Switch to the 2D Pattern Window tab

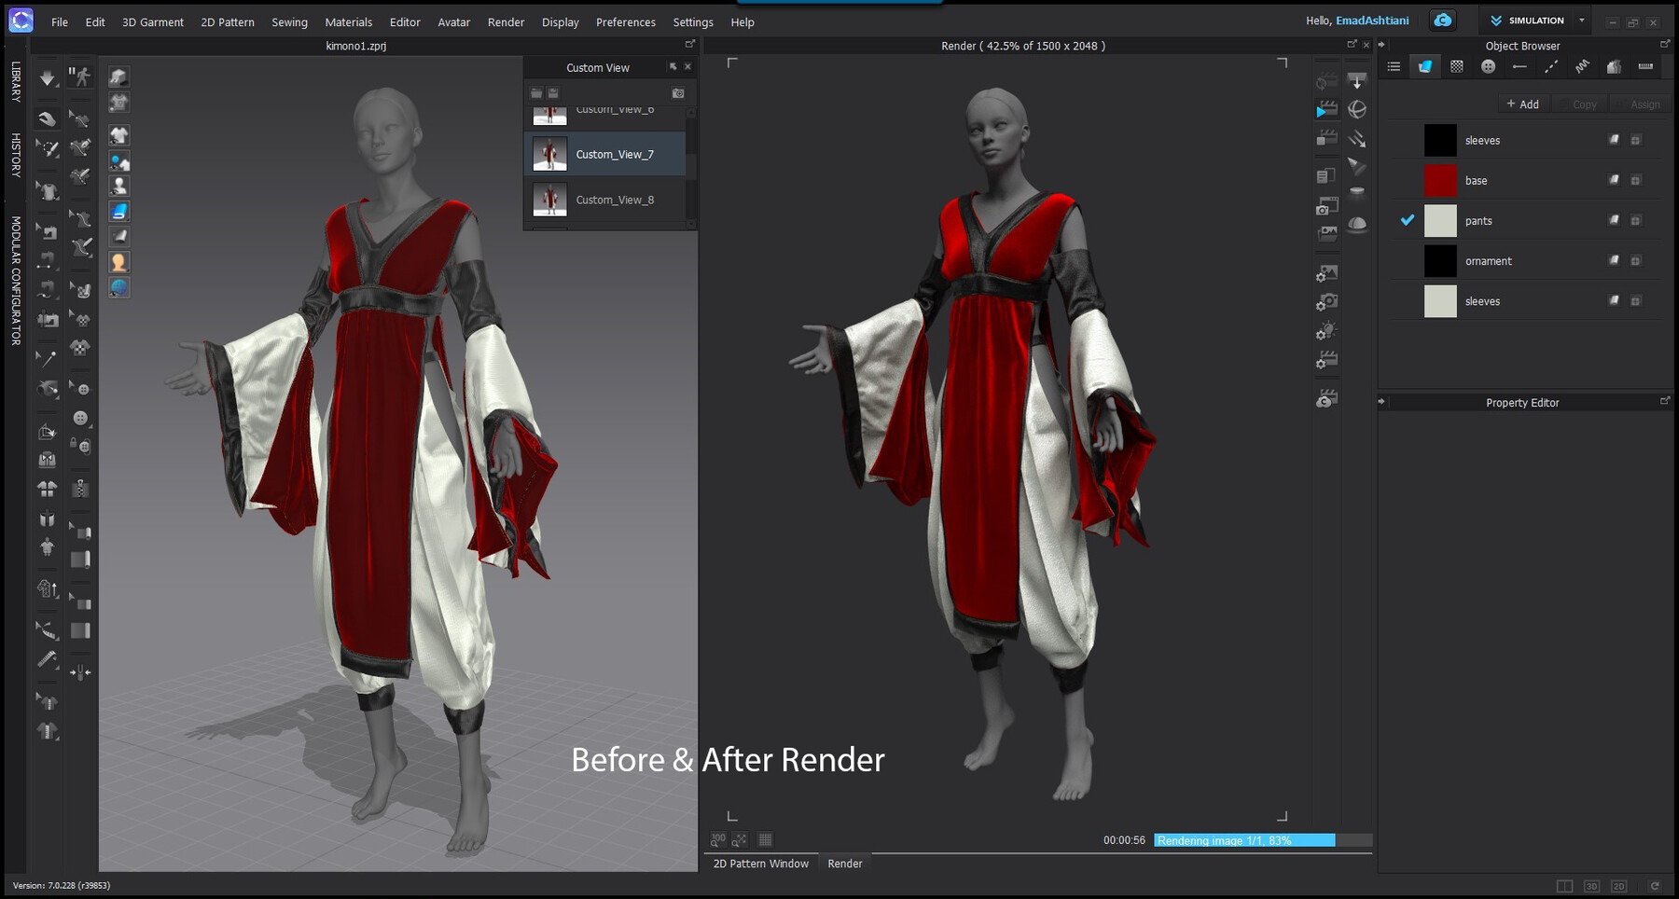point(761,864)
